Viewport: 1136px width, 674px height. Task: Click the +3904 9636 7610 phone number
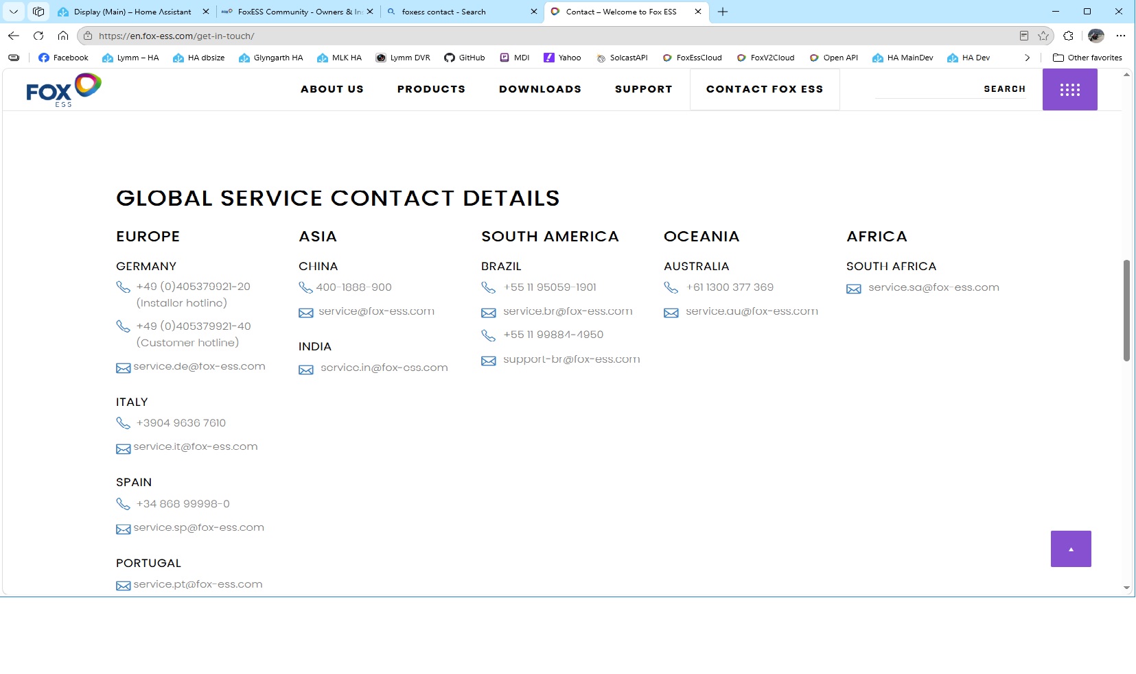pos(181,423)
